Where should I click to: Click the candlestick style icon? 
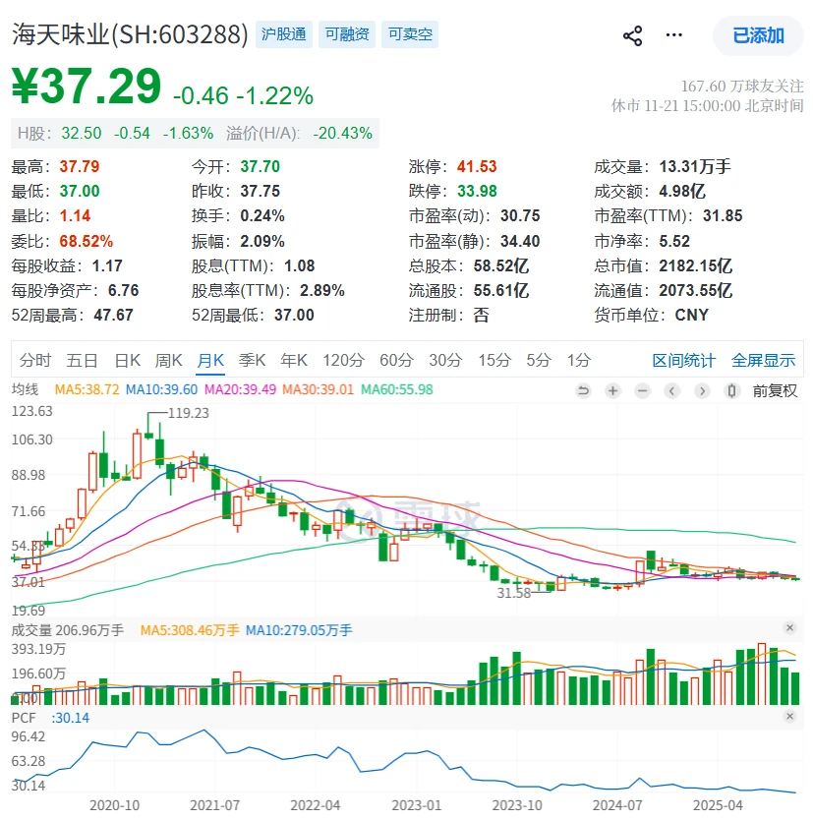pos(732,390)
